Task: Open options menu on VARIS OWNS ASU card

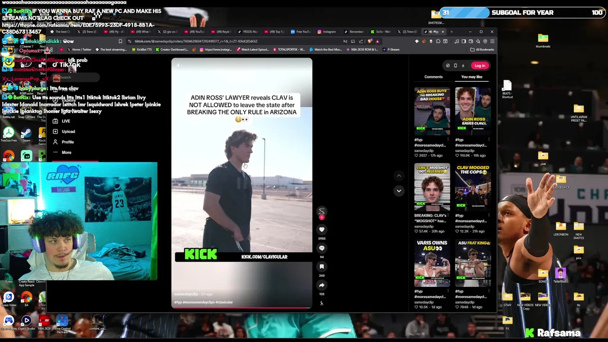Action: tap(448, 291)
